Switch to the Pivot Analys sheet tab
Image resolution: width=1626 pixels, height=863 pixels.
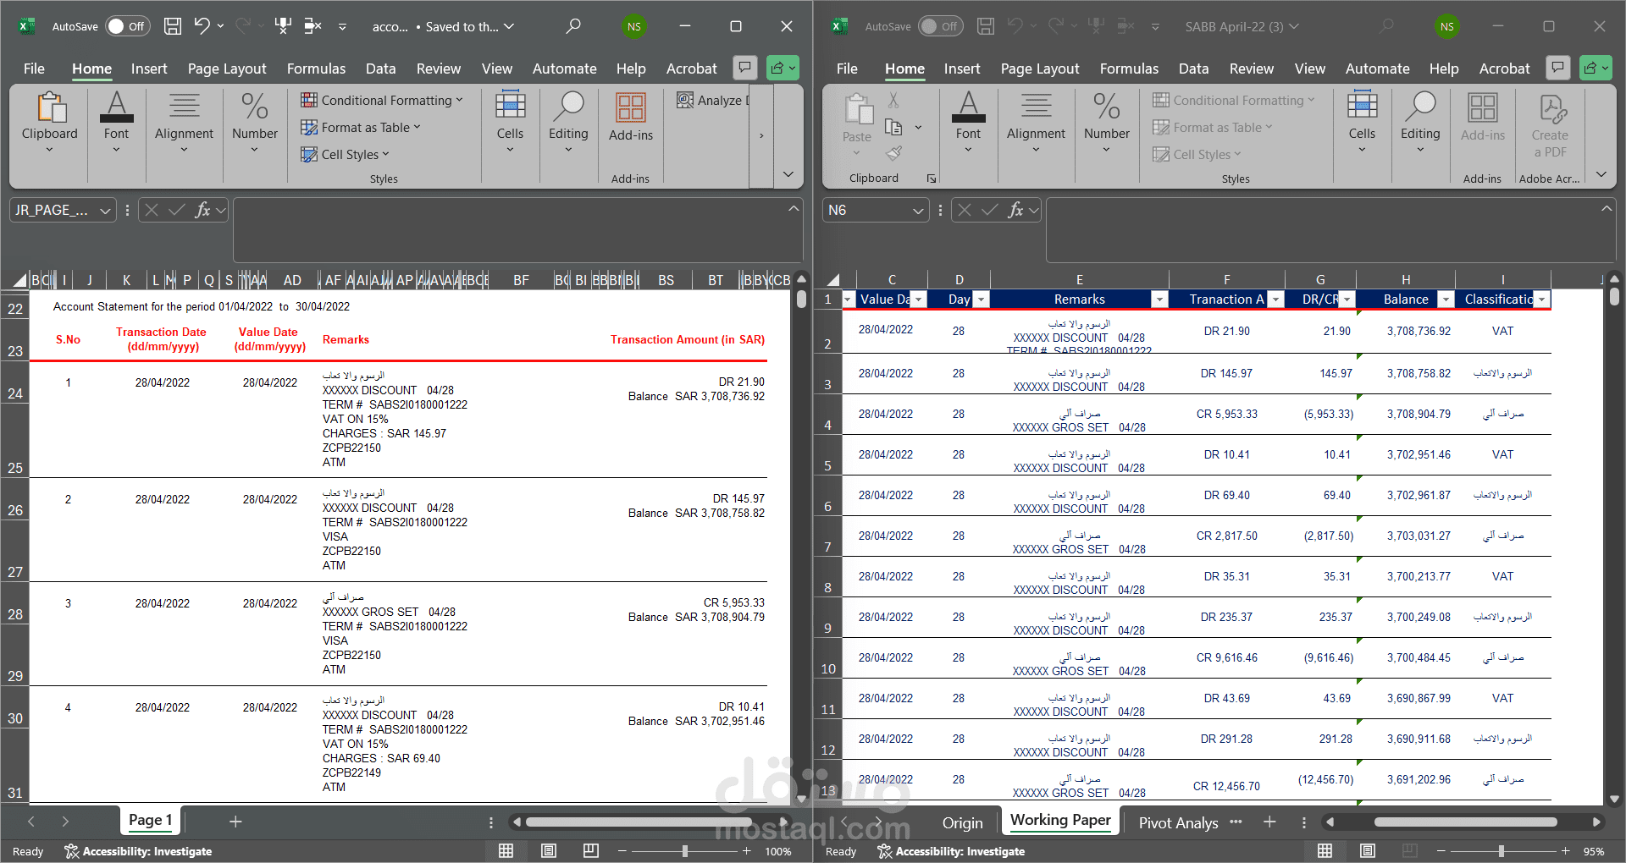pos(1178,822)
